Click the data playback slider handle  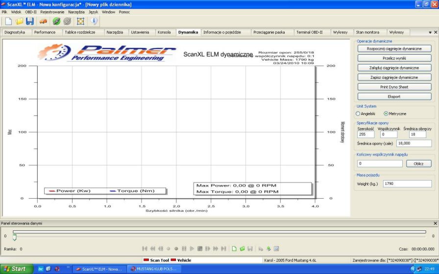pyautogui.click(x=14, y=237)
